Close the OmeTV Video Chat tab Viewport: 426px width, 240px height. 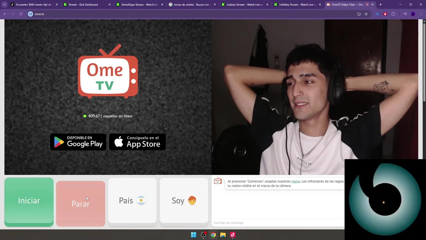tap(372, 5)
